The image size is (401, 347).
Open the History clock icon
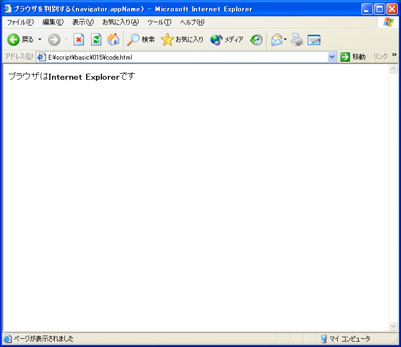(256, 40)
